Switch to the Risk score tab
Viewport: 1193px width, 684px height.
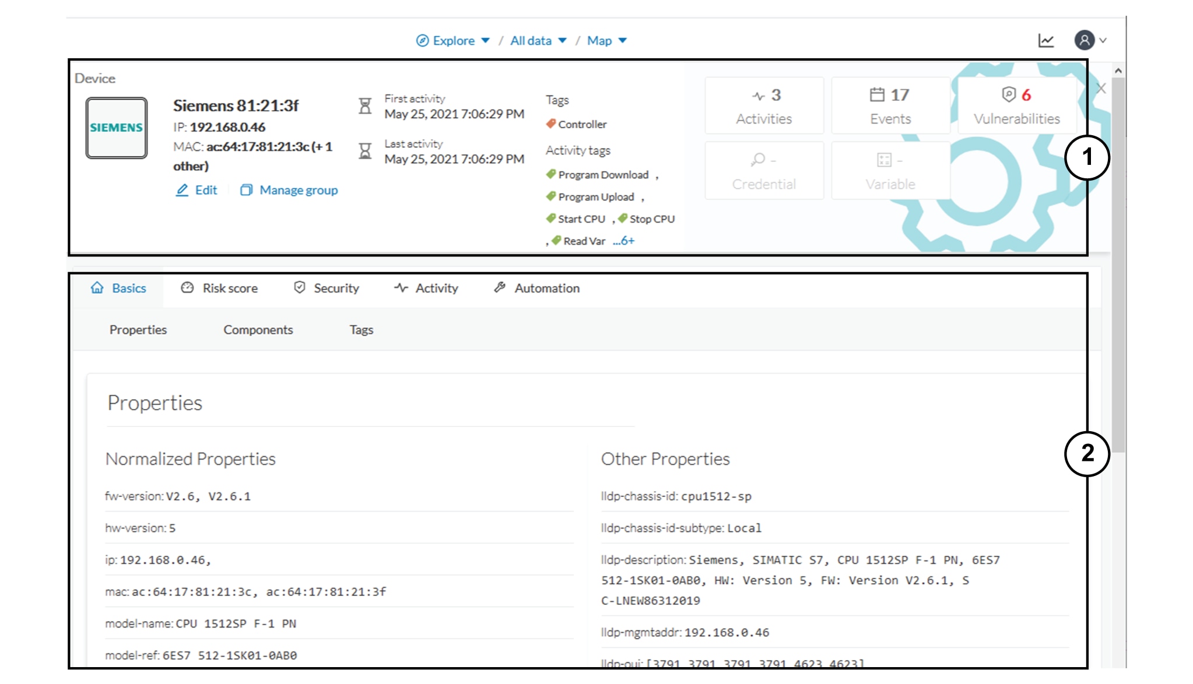point(219,288)
